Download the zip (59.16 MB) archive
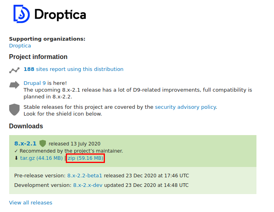Viewport: 274px width, 212px height. click(x=85, y=158)
